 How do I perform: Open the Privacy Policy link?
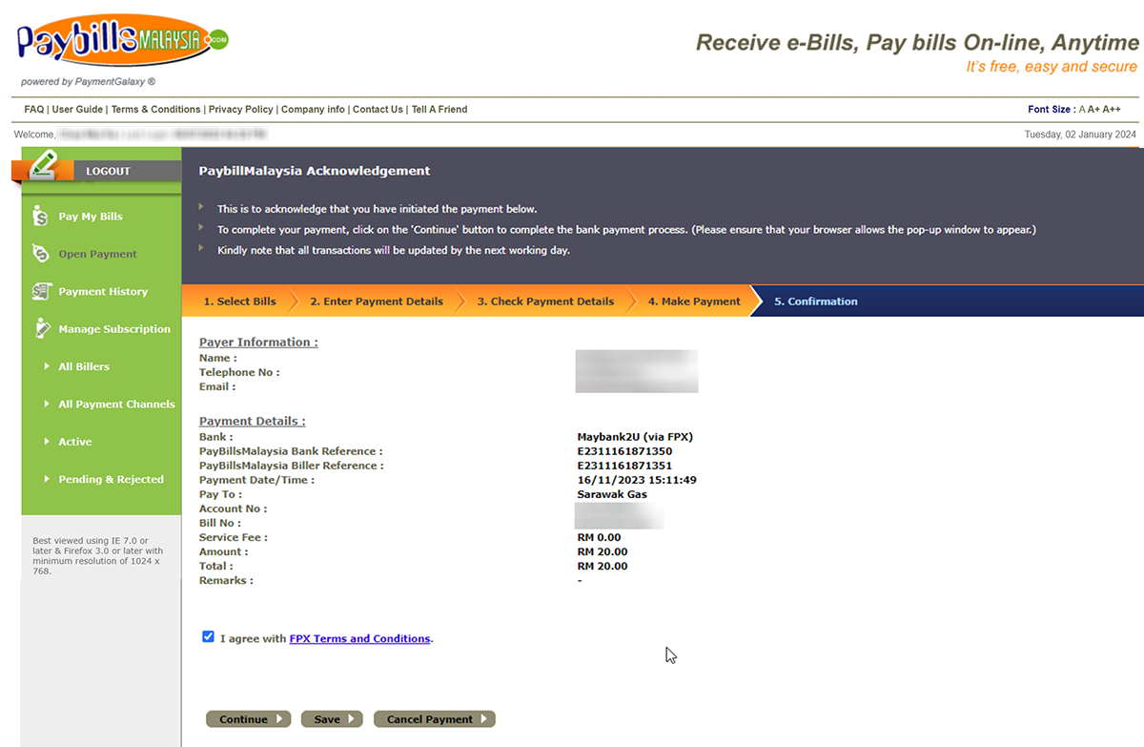241,110
